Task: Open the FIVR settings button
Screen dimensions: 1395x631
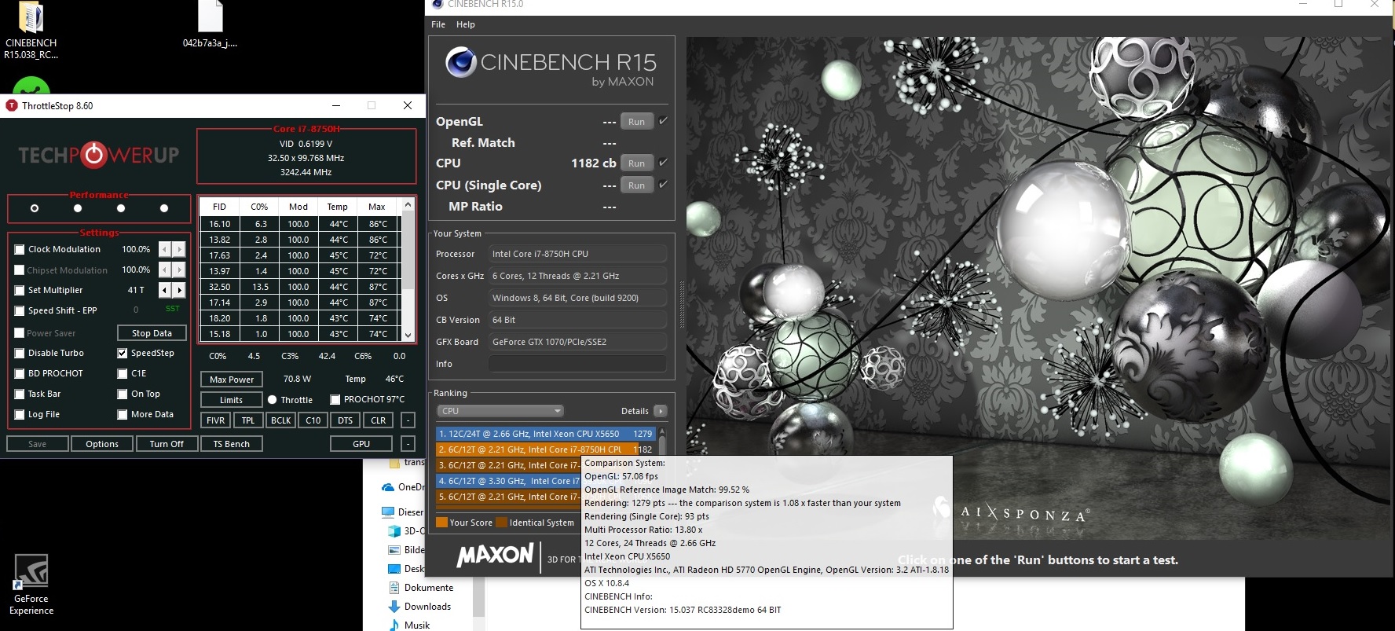Action: point(216,420)
